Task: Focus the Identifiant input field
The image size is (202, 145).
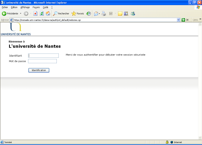Action: [43, 55]
